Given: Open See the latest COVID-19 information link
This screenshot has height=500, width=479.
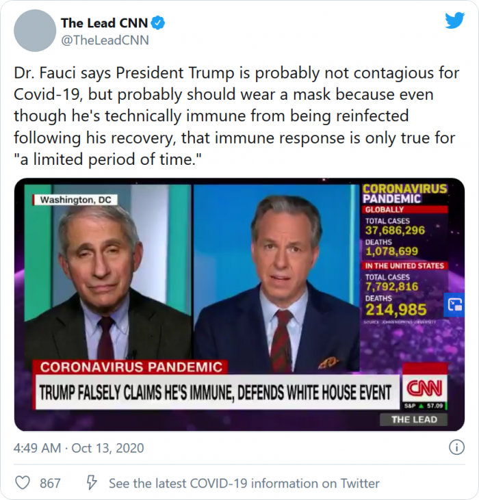Looking at the screenshot, I should (x=244, y=483).
